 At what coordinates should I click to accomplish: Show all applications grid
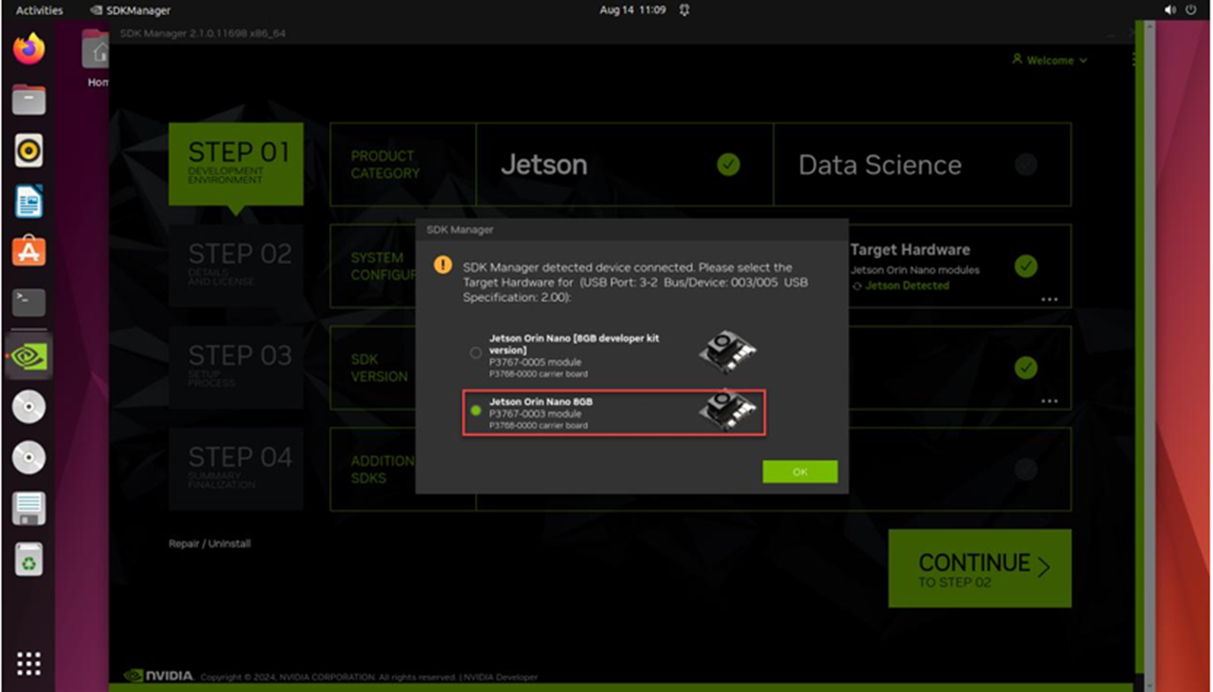coord(29,664)
